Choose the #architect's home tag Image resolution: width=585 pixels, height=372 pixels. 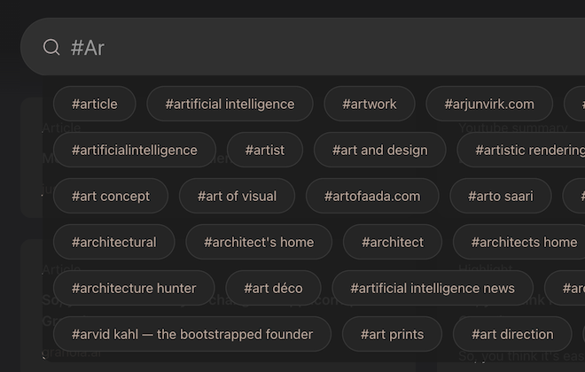[259, 242]
